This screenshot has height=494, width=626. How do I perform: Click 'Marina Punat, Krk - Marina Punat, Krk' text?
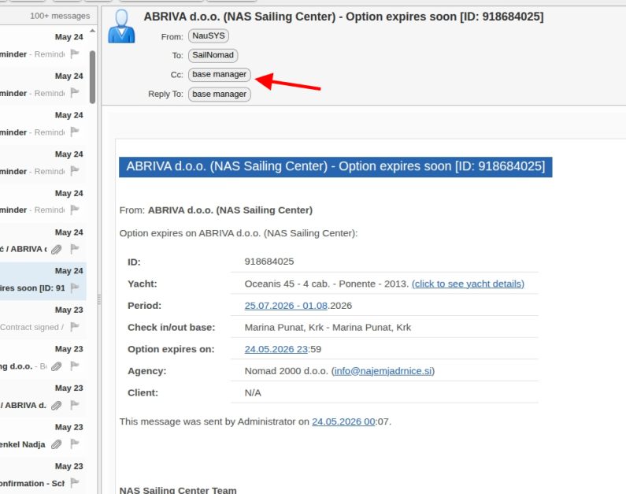click(x=328, y=328)
